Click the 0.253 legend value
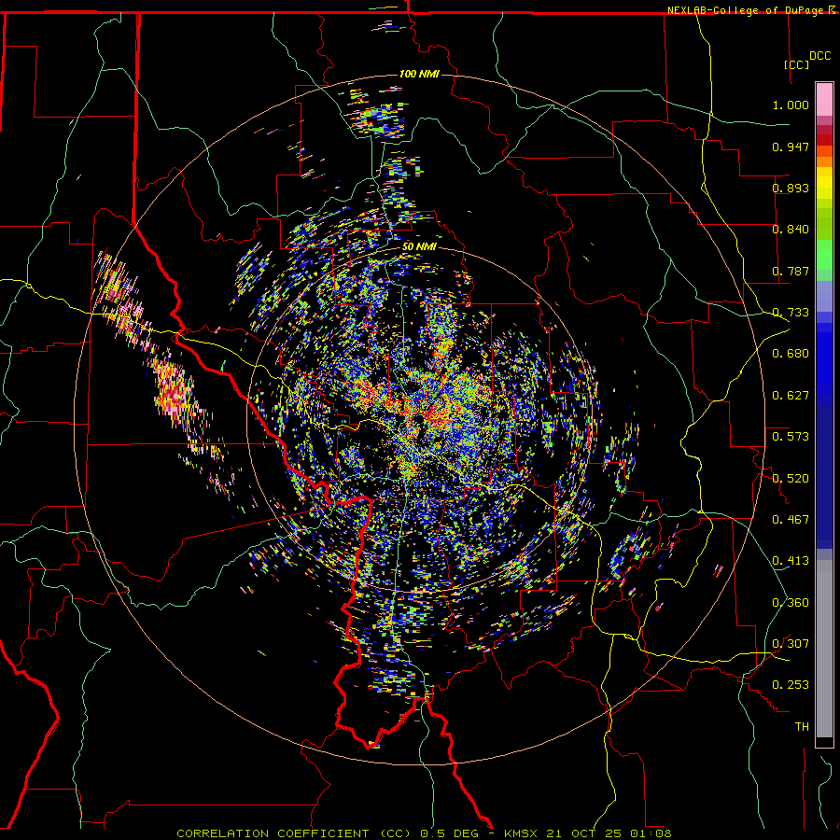840x840 pixels. [x=791, y=685]
